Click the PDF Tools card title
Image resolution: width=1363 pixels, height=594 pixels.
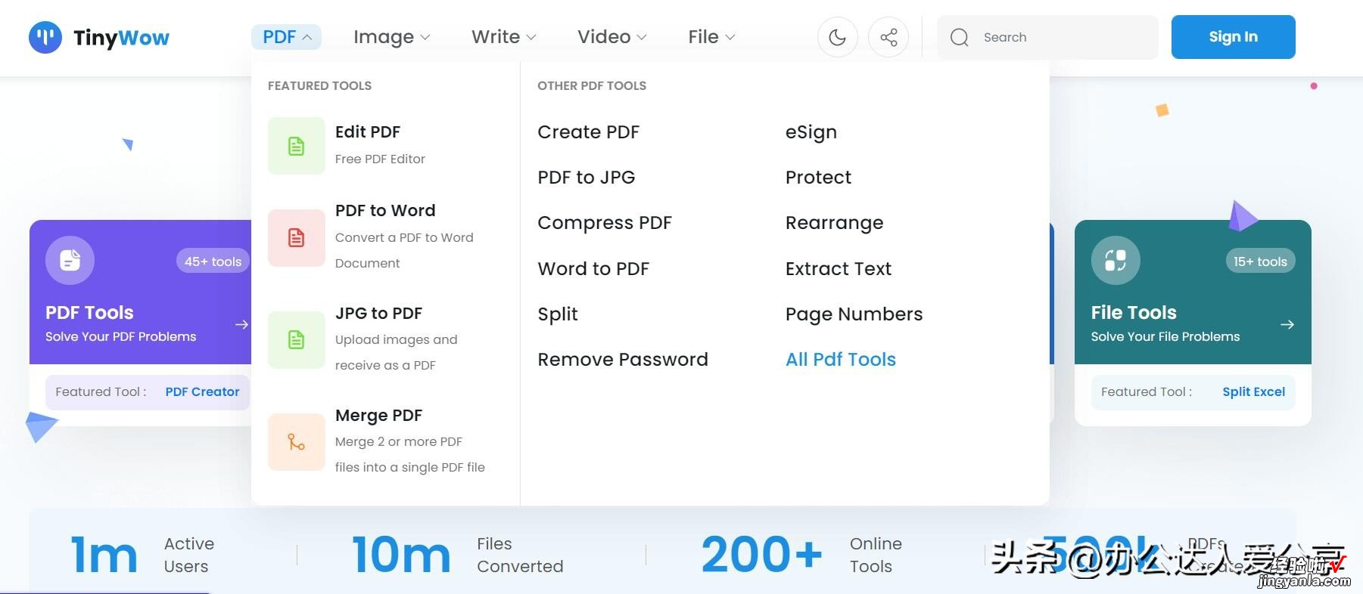pyautogui.click(x=89, y=313)
